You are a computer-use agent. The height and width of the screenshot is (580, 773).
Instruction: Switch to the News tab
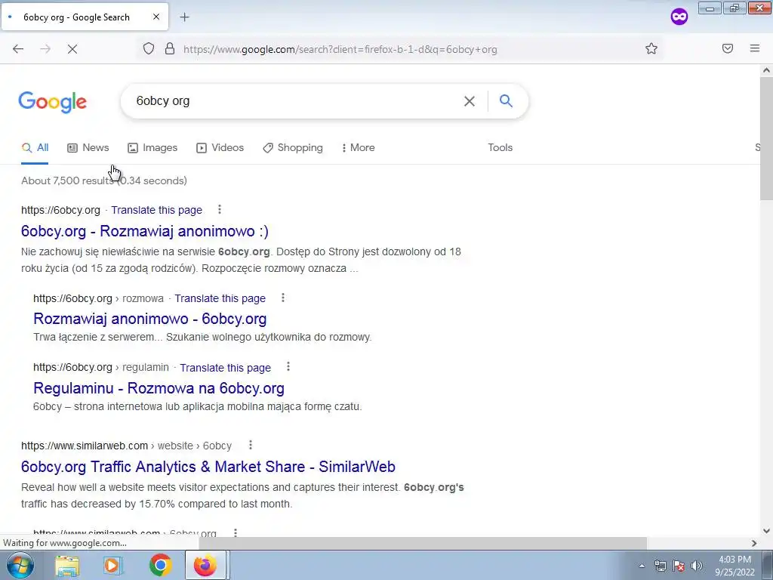[88, 147]
